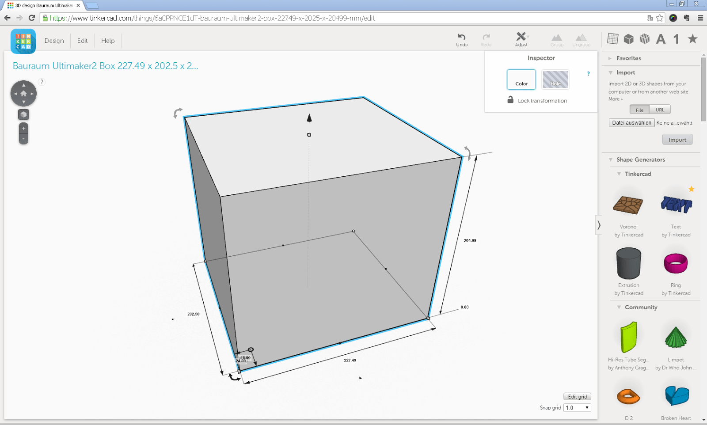Click the Undo icon in the toolbar
Viewport: 707px width, 425px height.
pyautogui.click(x=461, y=38)
